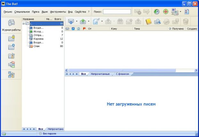Select the Спам folder
This screenshot has height=137, width=199.
click(x=36, y=46)
